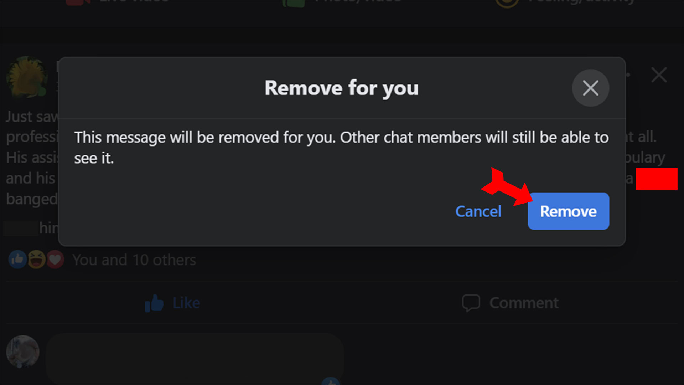Click the dimmed post text Just saw
The width and height of the screenshot is (684, 385).
pyautogui.click(x=32, y=117)
